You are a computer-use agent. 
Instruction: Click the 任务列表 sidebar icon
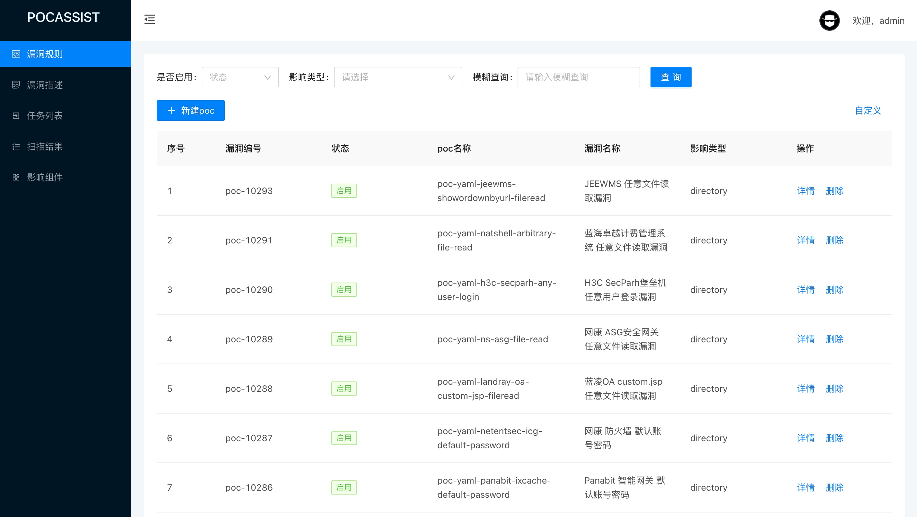tap(16, 116)
